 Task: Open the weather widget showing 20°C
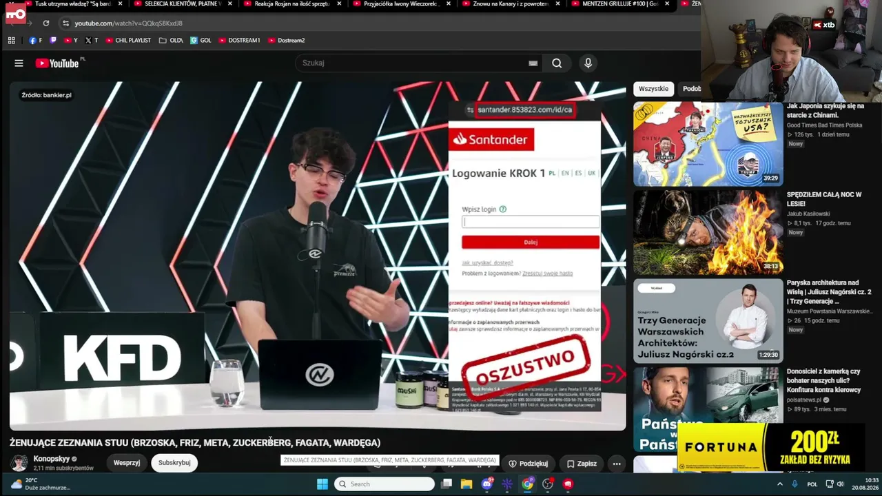point(41,484)
